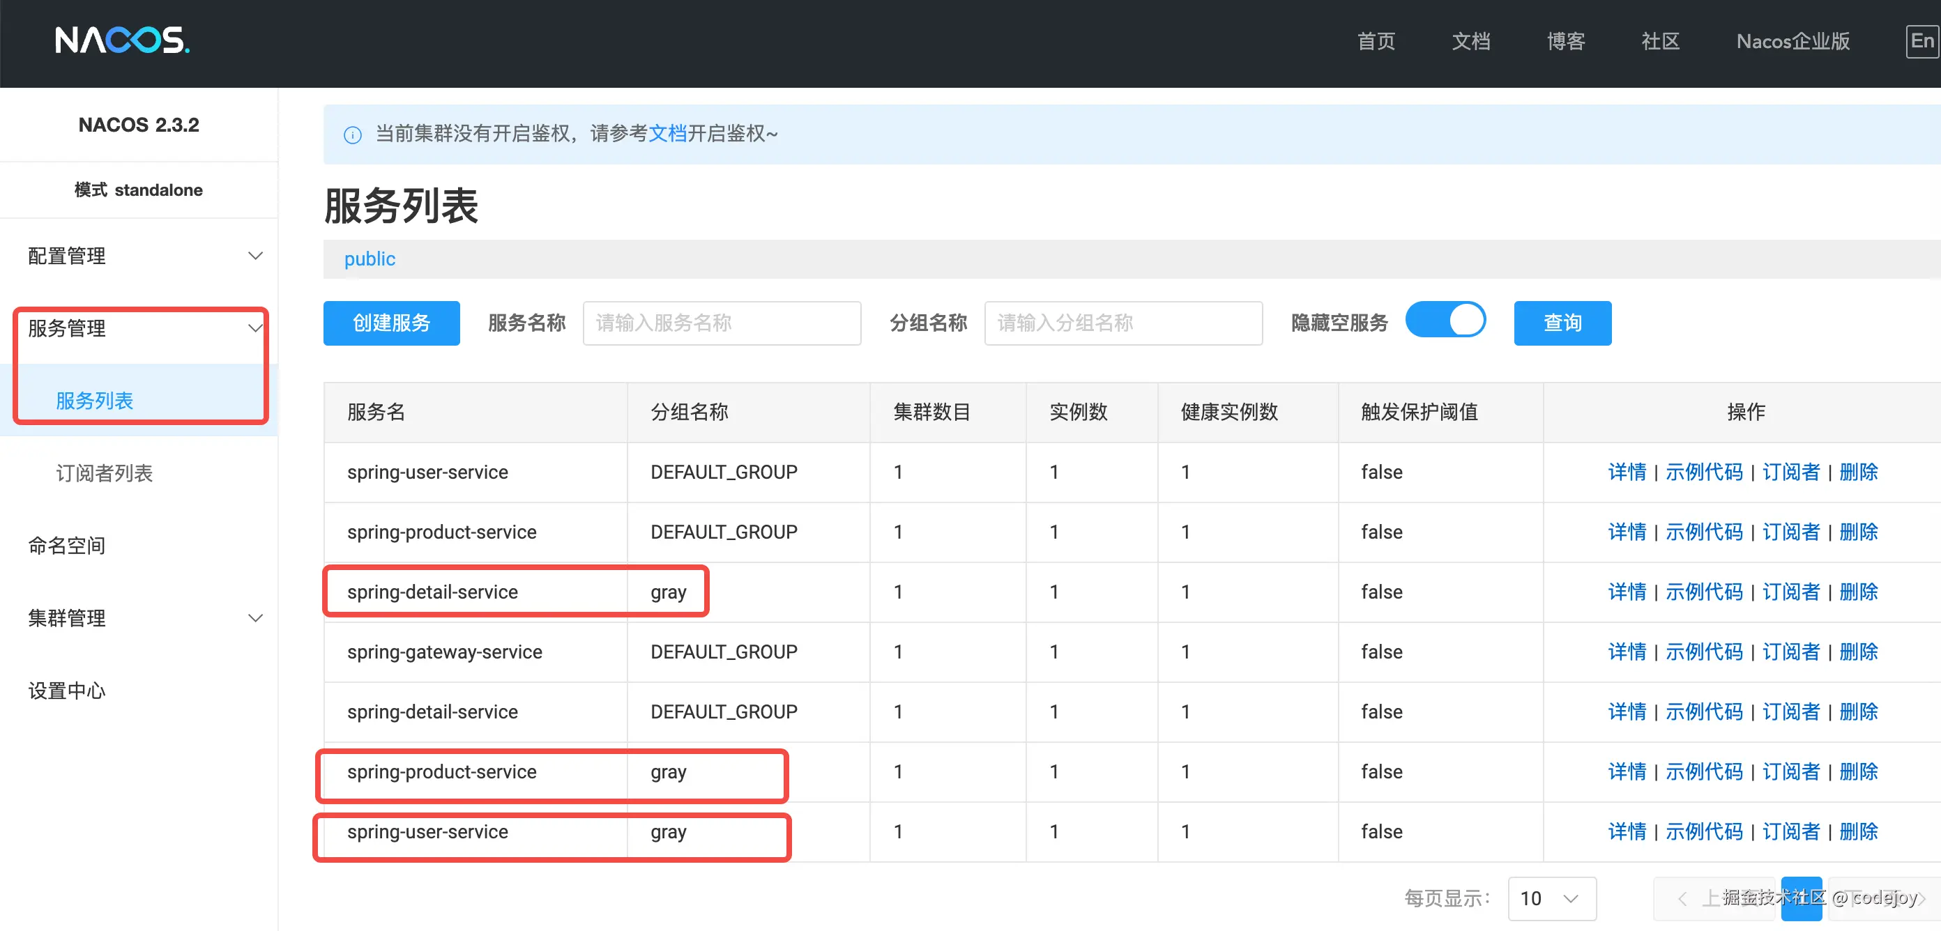Switch language with the En button
The height and width of the screenshot is (931, 1941).
click(x=1921, y=40)
